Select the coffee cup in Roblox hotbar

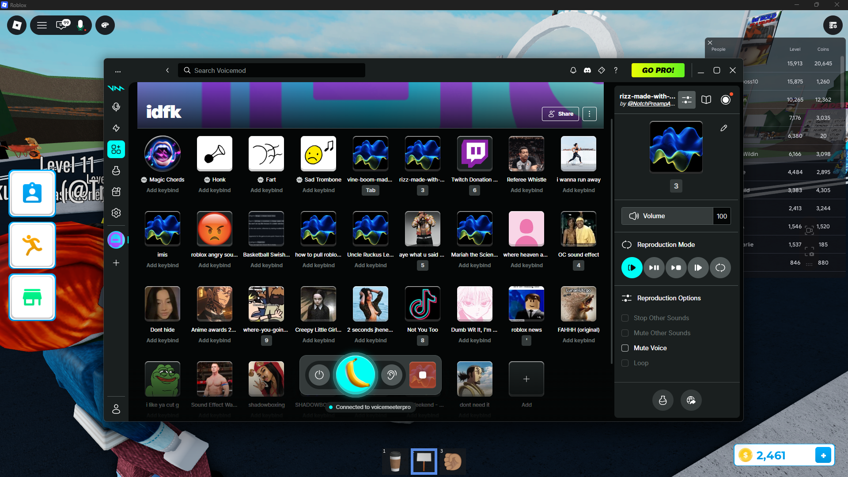point(395,462)
